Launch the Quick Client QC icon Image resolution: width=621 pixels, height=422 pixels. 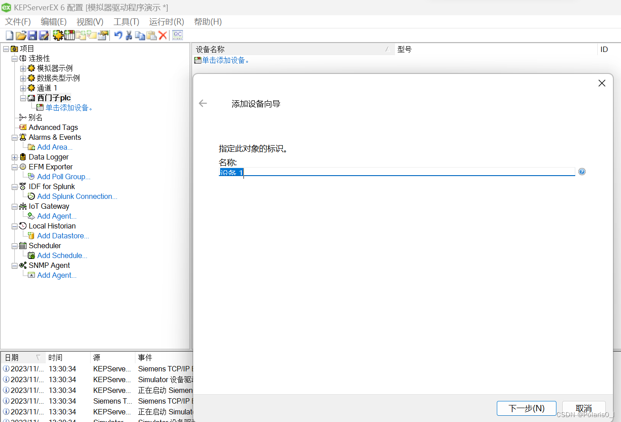pyautogui.click(x=178, y=35)
